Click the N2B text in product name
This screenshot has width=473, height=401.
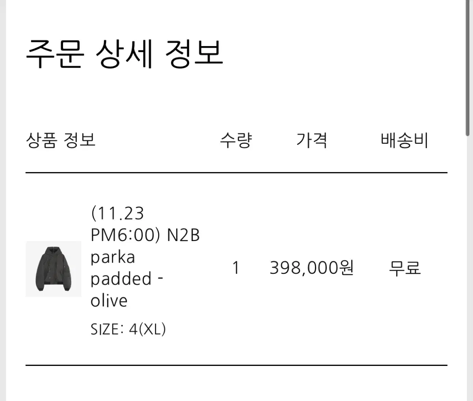tap(183, 235)
